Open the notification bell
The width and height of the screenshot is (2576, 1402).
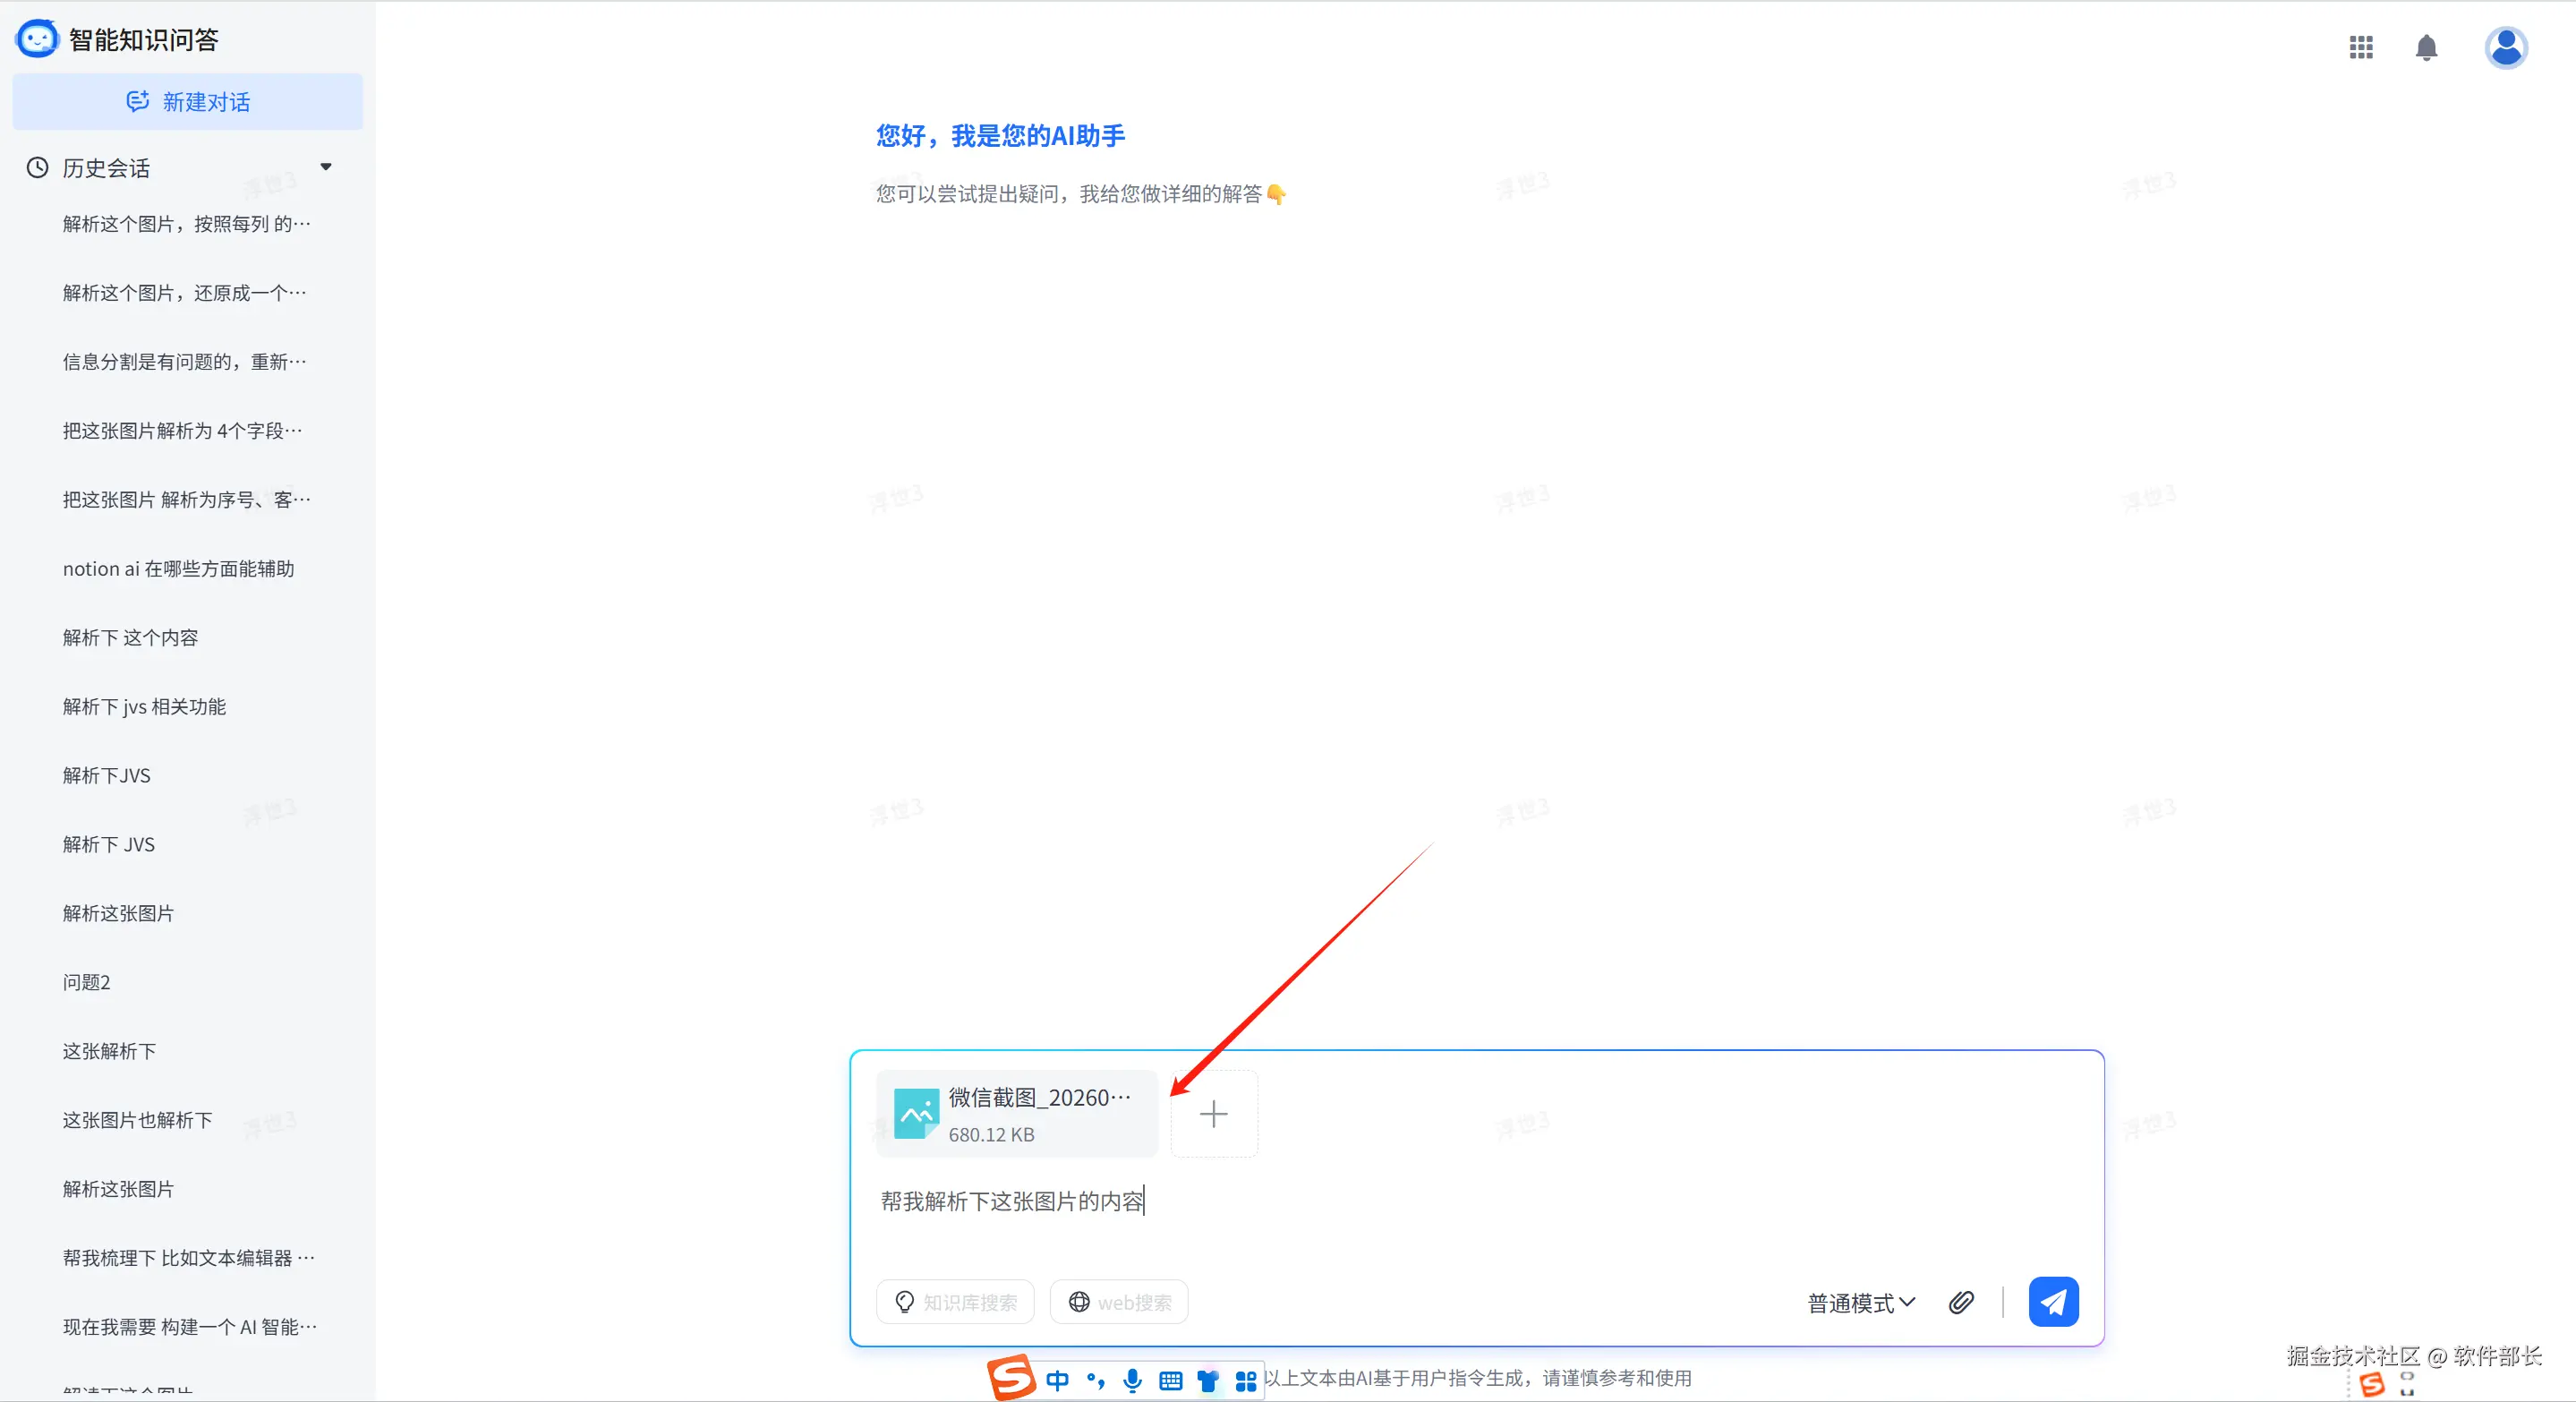2426,47
